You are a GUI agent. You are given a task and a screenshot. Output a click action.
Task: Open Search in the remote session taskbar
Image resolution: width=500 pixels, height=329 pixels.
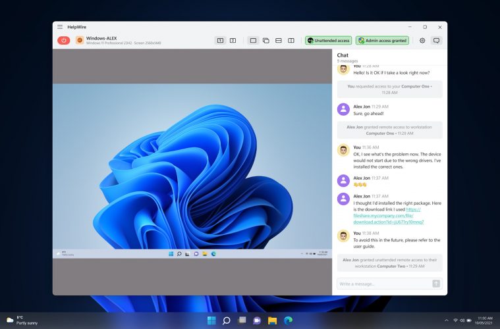179,254
